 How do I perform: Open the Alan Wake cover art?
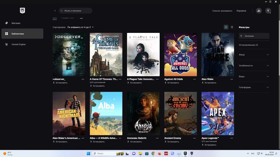tap(218, 54)
